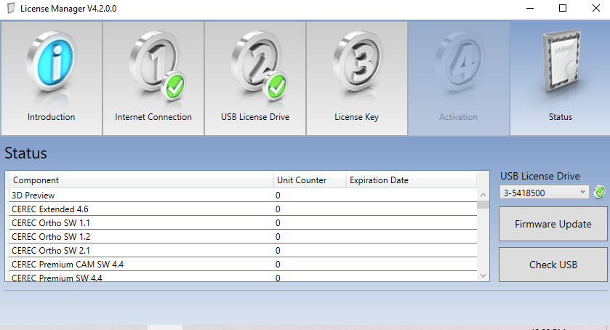Open the Status license certificate tile
The height and width of the screenshot is (330, 610).
pos(561,79)
